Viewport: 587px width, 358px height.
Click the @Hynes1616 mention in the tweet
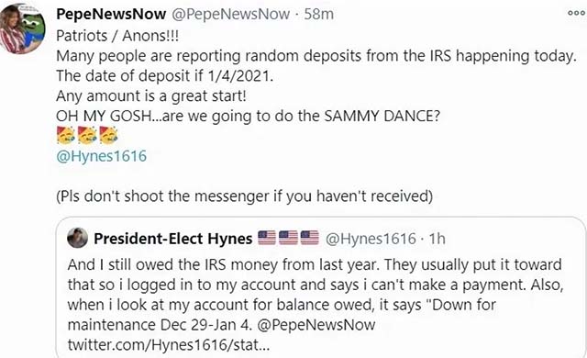(102, 156)
